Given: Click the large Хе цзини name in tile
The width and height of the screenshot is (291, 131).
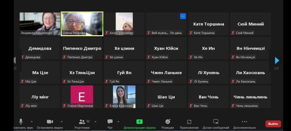Looking at the screenshot, I should (x=124, y=48).
